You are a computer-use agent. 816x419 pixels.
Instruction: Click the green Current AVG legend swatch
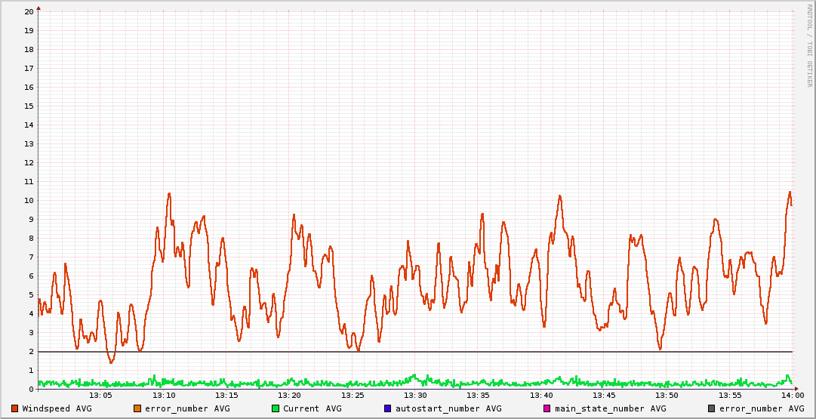(276, 408)
